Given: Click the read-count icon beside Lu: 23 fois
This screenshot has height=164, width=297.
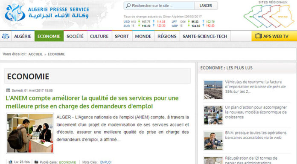Looking at the screenshot, I should pyautogui.click(x=10, y=162).
